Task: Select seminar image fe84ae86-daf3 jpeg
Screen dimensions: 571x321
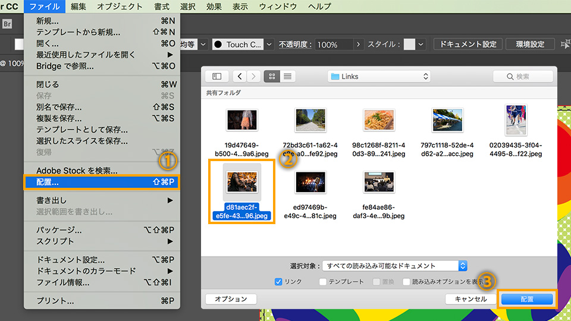Action: (x=379, y=182)
